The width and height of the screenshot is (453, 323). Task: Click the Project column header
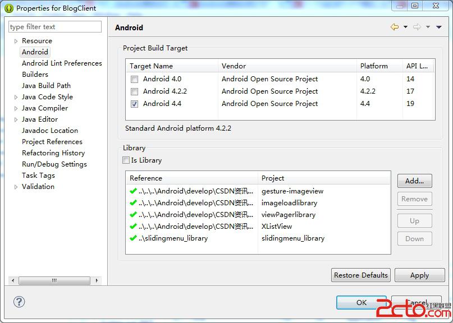pos(324,178)
